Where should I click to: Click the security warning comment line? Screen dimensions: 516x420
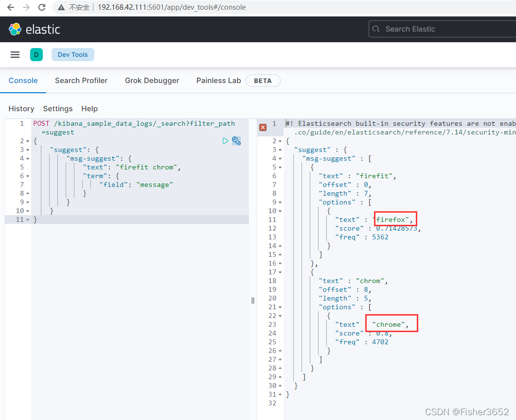coord(400,128)
